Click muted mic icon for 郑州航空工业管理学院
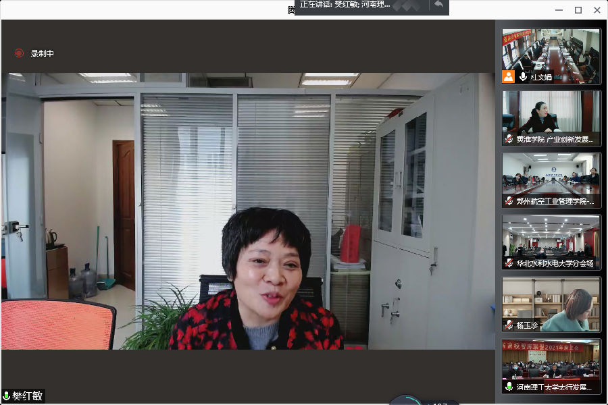 point(509,201)
